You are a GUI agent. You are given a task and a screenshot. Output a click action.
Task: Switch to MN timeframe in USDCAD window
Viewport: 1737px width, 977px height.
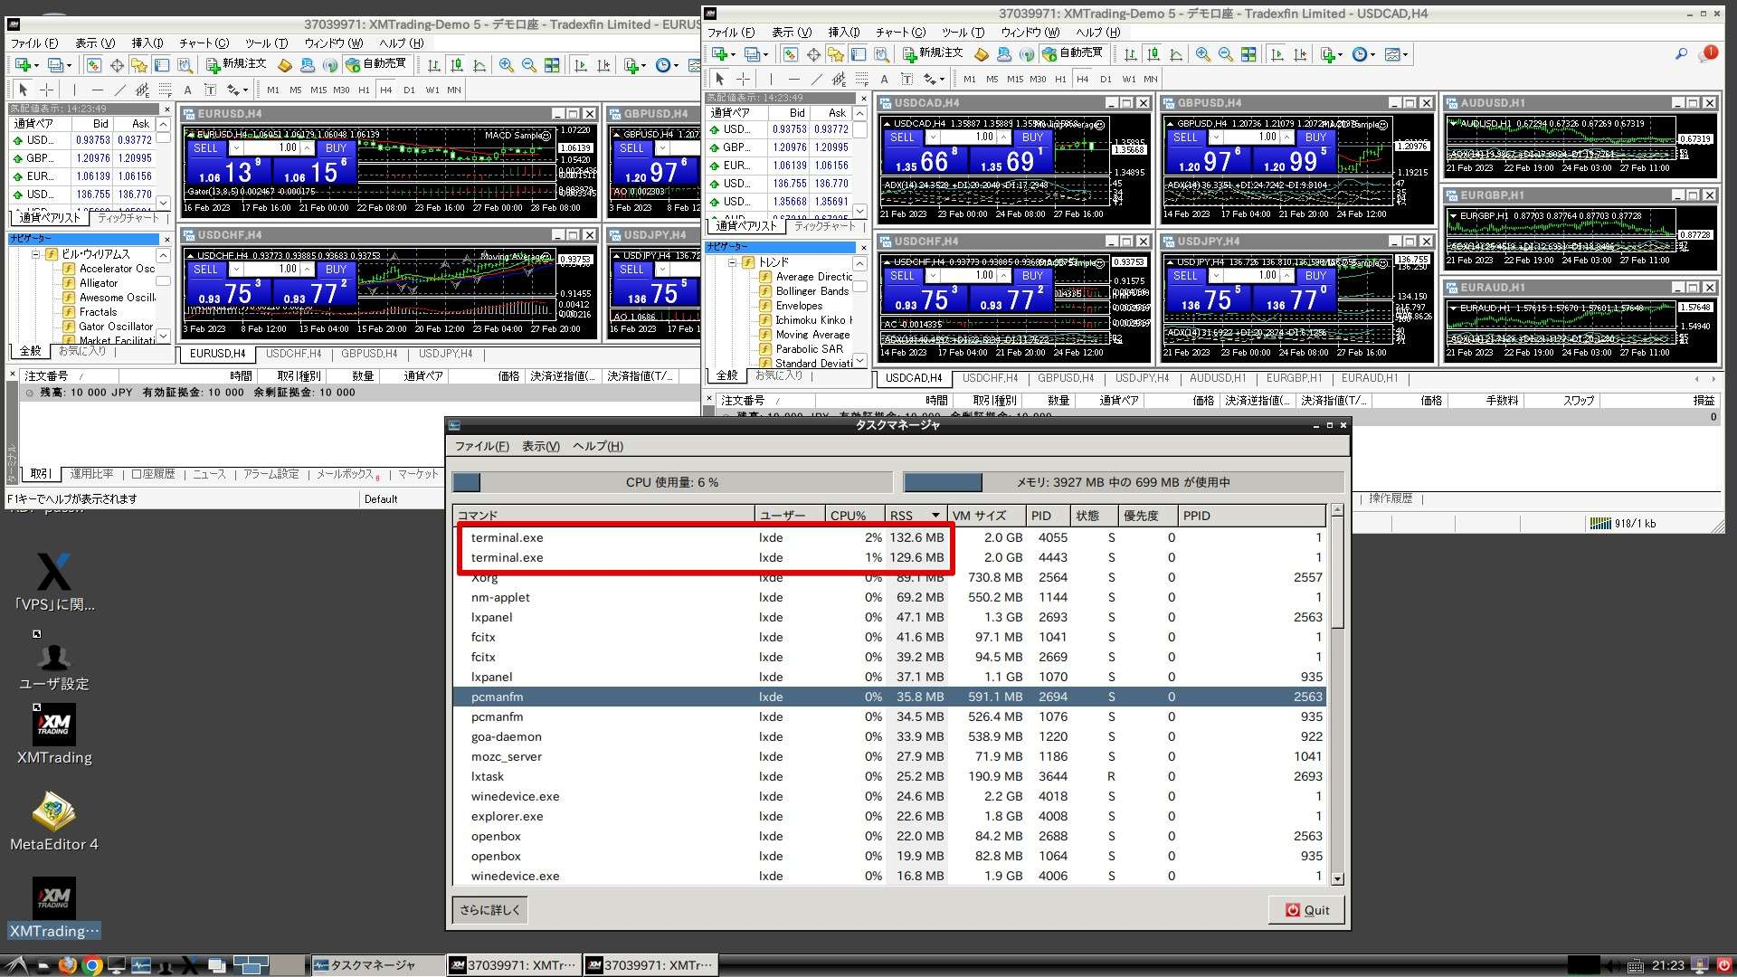tap(1150, 79)
